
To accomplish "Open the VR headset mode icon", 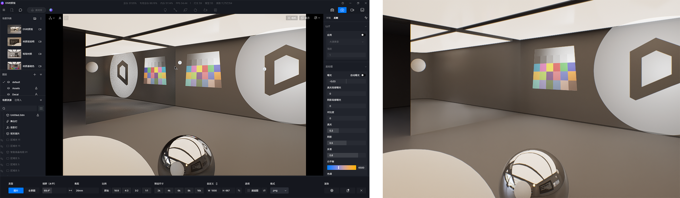I will click(332, 10).
